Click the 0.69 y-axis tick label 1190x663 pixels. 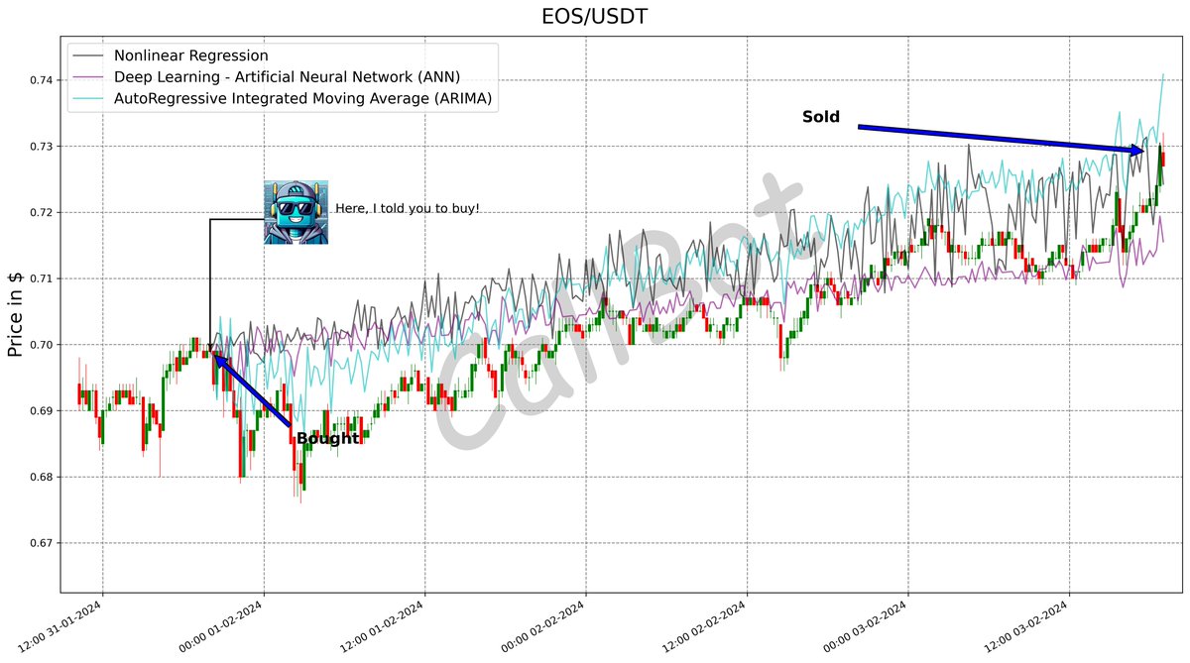[x=41, y=411]
